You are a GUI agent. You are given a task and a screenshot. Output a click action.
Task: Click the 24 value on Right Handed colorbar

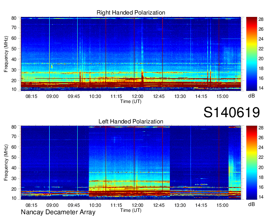pyautogui.click(x=261, y=39)
